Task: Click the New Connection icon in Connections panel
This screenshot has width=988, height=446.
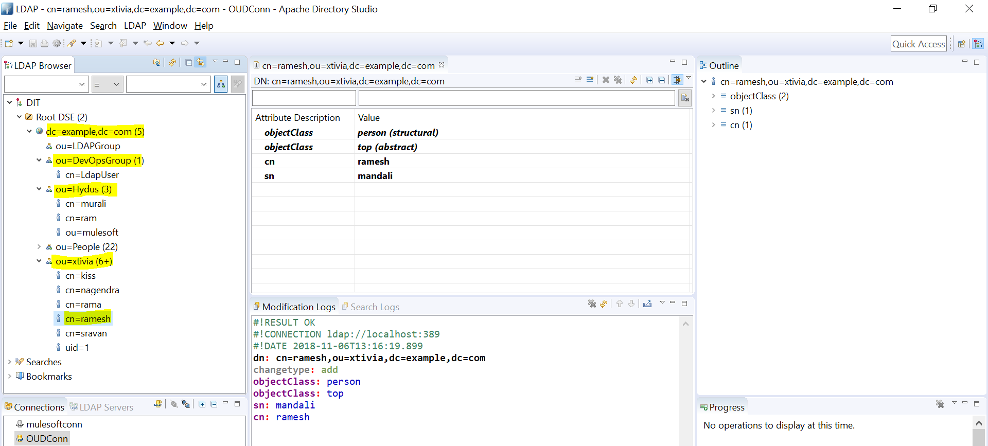Action: pos(158,404)
